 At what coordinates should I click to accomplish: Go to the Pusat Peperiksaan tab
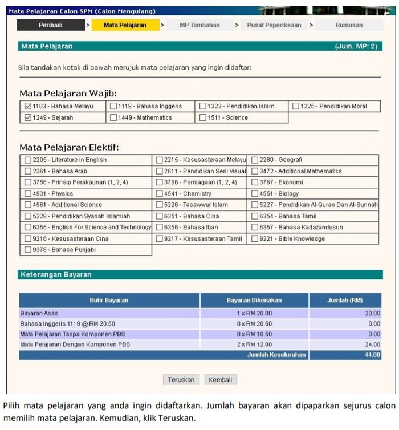[274, 25]
